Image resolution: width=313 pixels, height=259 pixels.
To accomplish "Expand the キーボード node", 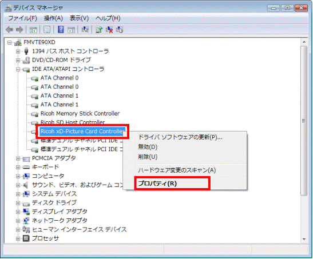I will coord(18,168).
